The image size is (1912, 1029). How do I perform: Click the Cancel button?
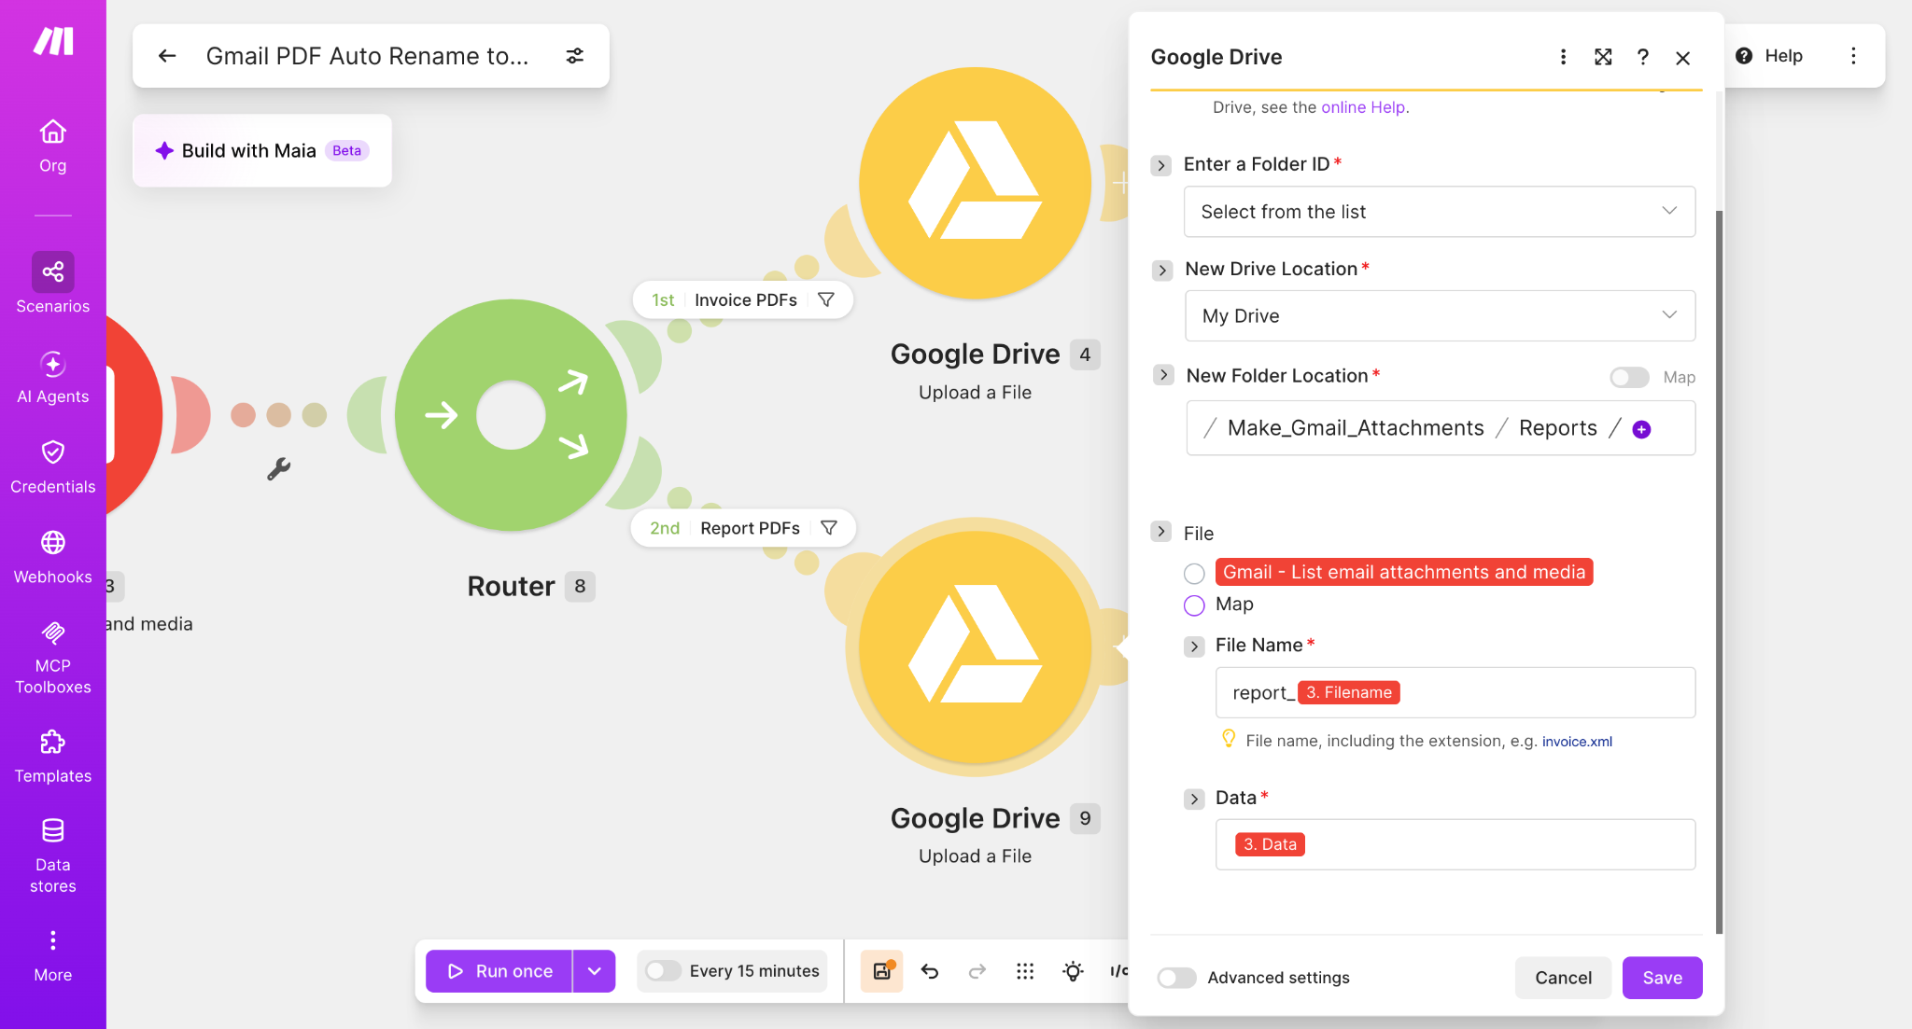click(x=1563, y=978)
